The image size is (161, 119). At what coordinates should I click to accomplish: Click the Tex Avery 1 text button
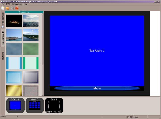coord(97,51)
